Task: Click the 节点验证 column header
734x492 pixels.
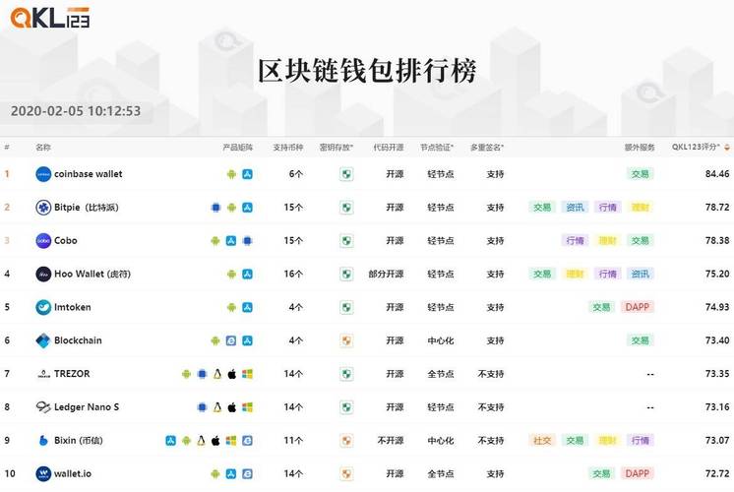Action: pos(437,148)
